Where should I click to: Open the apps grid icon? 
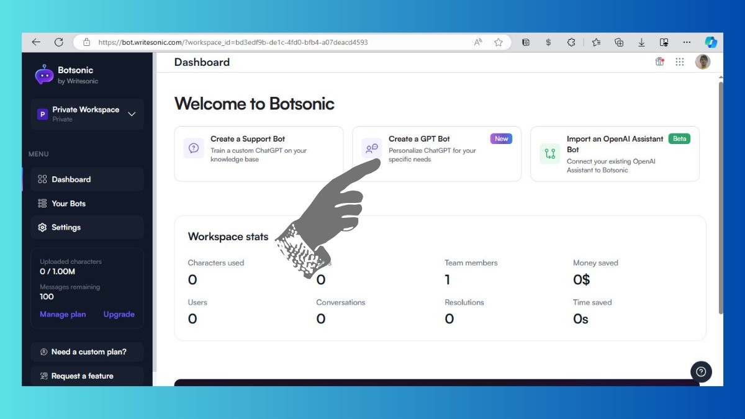tap(680, 61)
